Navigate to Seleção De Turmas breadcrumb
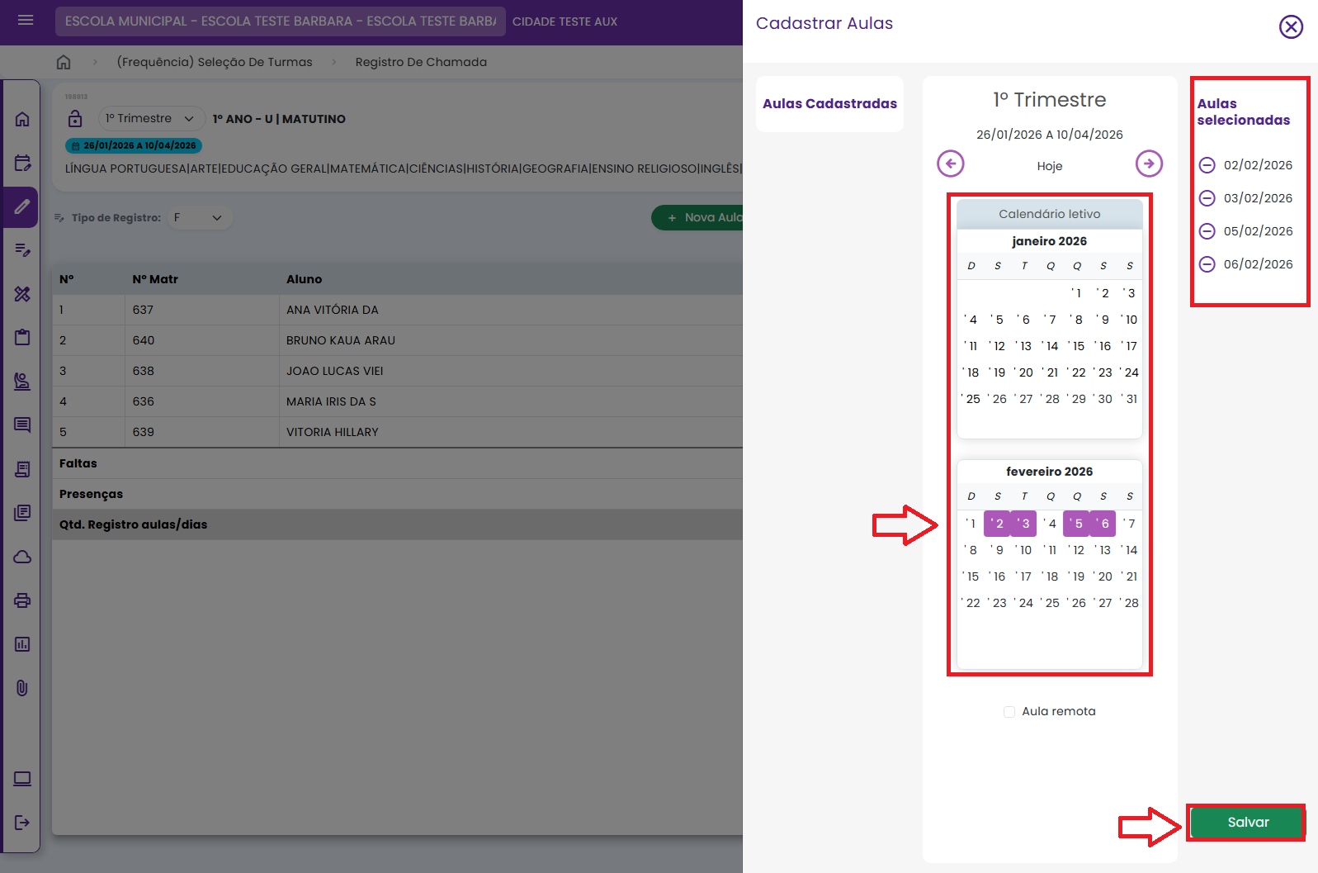This screenshot has width=1318, height=873. (215, 62)
